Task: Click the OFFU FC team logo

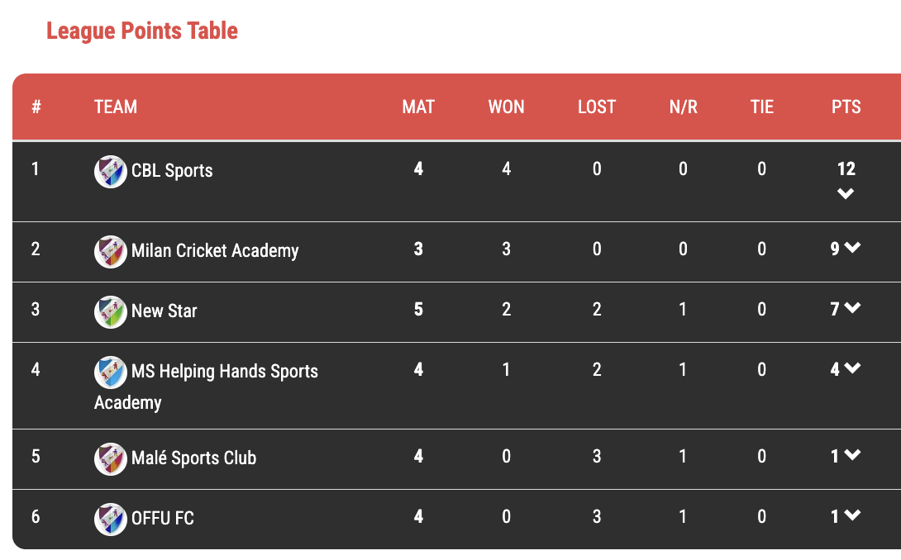Action: [111, 519]
